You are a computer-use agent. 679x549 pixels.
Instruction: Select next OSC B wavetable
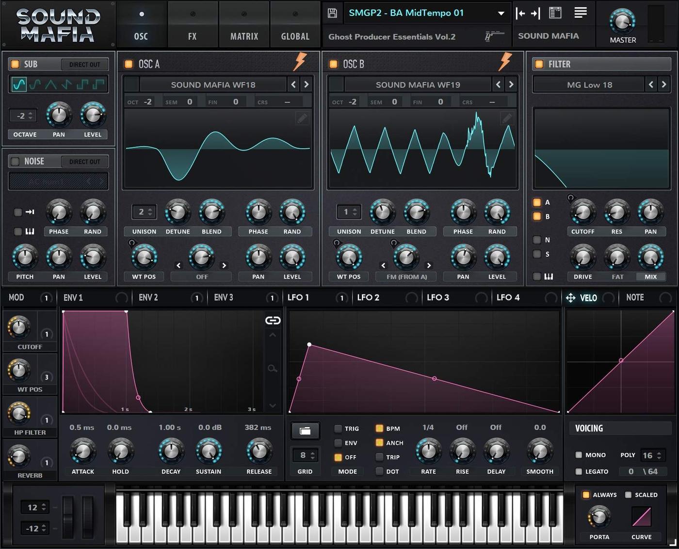[x=511, y=84]
